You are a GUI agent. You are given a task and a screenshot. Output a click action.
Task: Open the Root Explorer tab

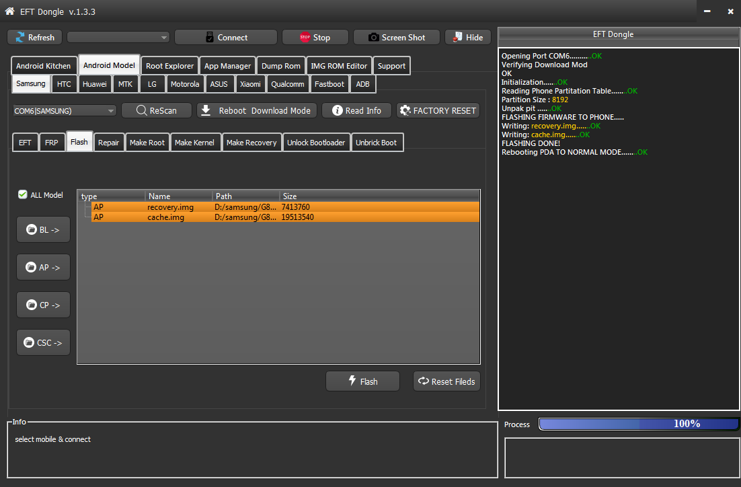pyautogui.click(x=169, y=66)
